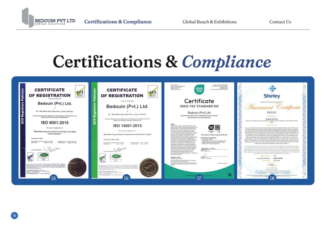Select the 07 number badge

[199, 179]
